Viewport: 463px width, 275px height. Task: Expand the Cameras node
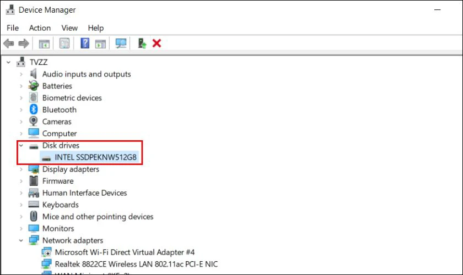(x=21, y=122)
